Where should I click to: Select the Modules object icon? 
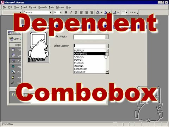pyautogui.click(x=13, y=83)
